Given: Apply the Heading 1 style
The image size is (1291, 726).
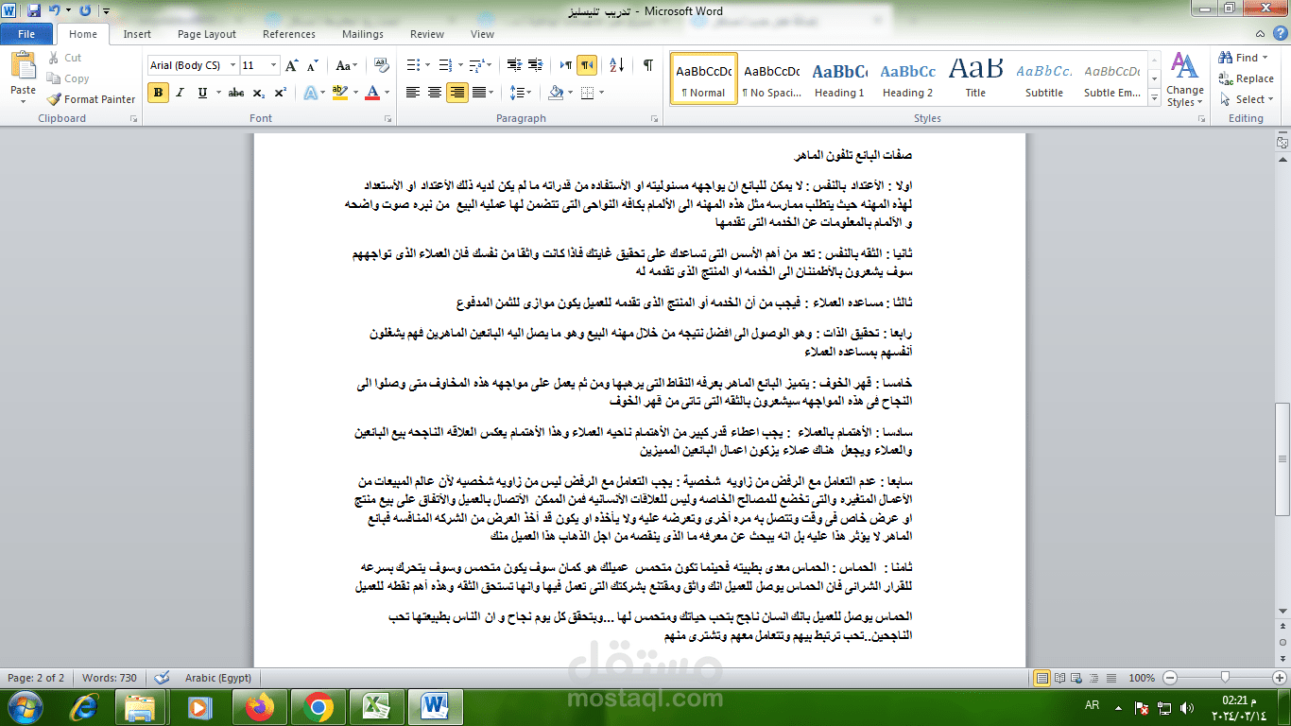Looking at the screenshot, I should point(839,78).
